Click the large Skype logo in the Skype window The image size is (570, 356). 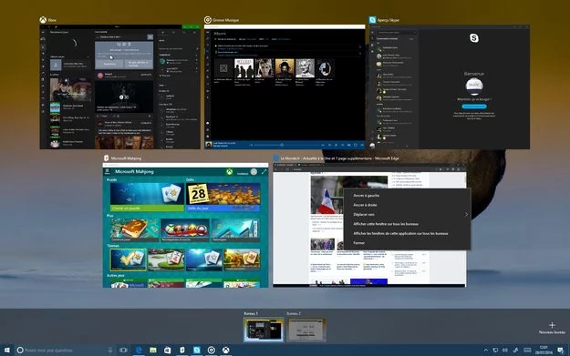coord(474,38)
